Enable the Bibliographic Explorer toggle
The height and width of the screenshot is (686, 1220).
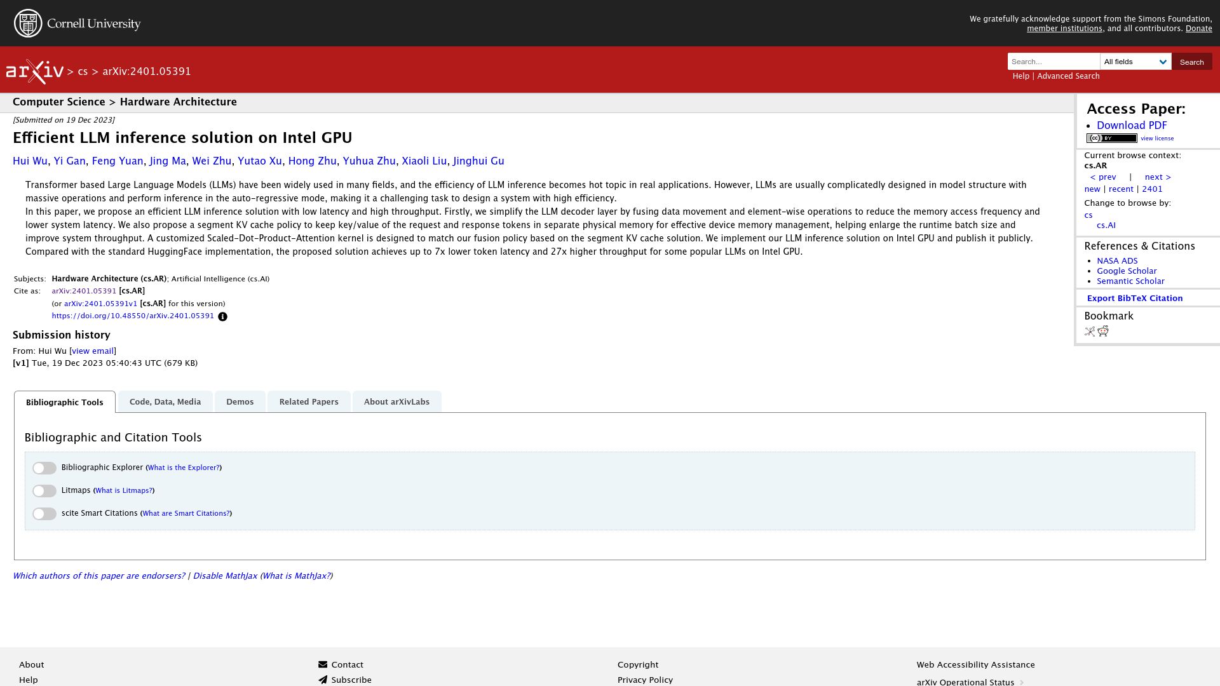click(x=44, y=468)
